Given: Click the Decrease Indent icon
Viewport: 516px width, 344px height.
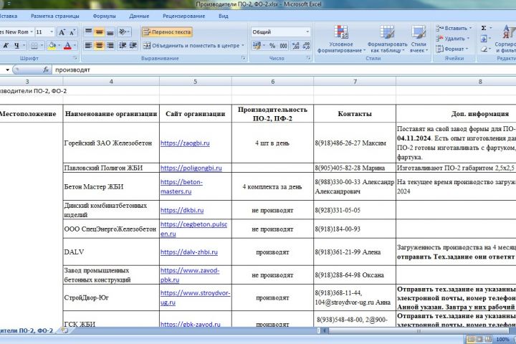Looking at the screenshot, I should [x=123, y=45].
